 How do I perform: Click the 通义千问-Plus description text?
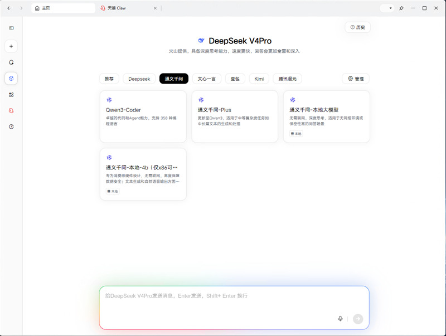coord(233,121)
